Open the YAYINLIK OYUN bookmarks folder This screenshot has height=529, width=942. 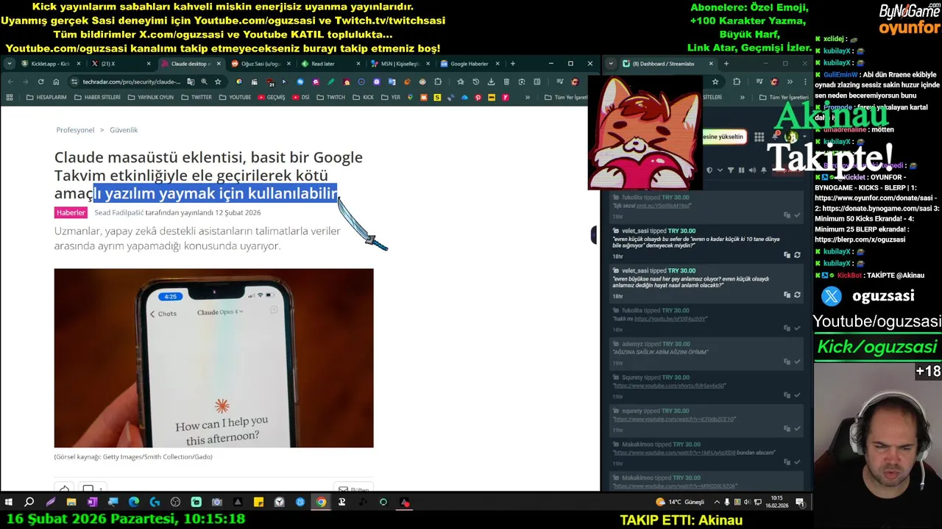click(x=151, y=97)
